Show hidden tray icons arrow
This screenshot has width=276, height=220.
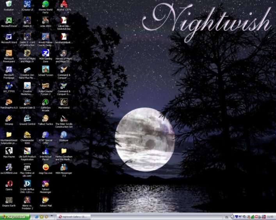point(232,217)
